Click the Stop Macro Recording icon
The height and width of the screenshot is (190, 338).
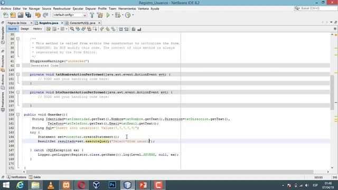139,29
